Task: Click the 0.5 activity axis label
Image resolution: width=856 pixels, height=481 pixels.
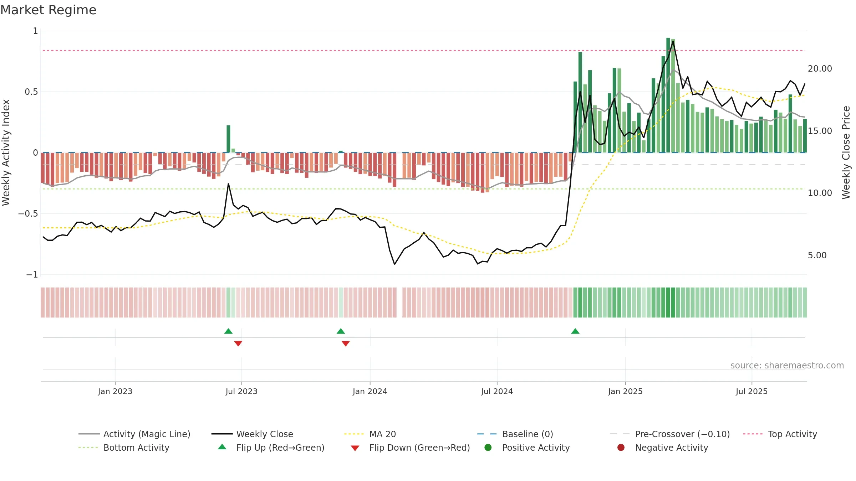Action: (x=31, y=92)
